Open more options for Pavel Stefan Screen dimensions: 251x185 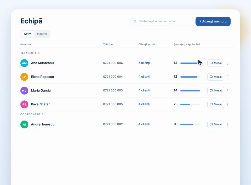(227, 105)
